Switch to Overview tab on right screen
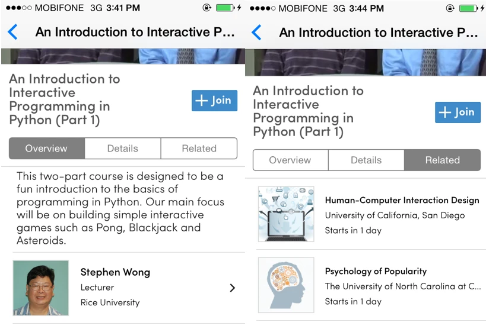 tap(290, 160)
